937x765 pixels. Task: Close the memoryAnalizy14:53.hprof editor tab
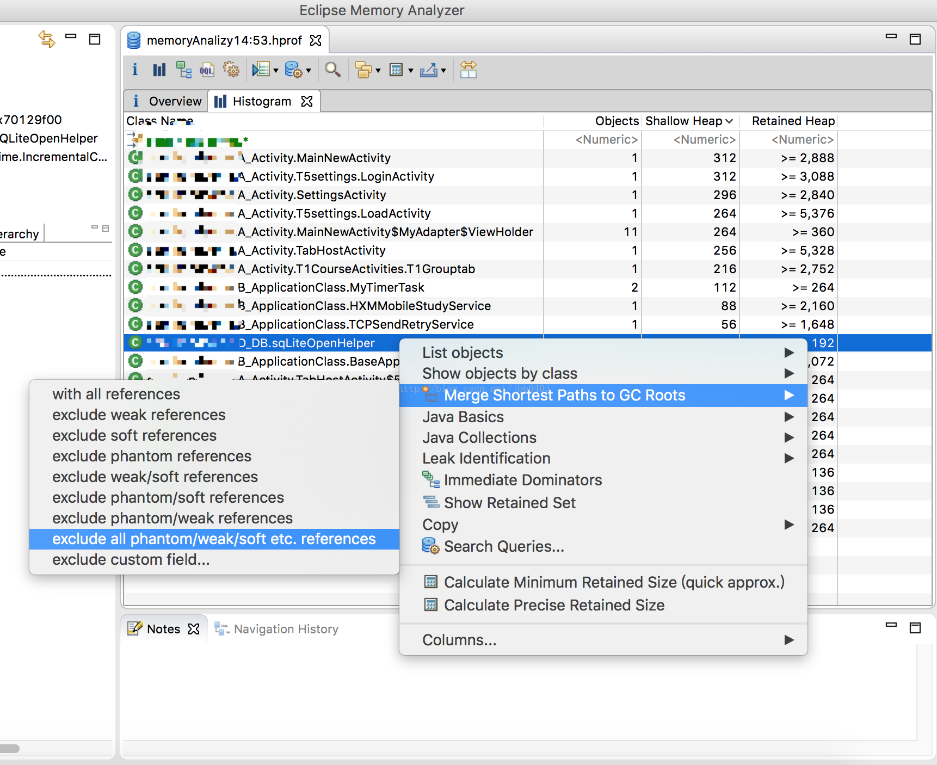pyautogui.click(x=316, y=40)
